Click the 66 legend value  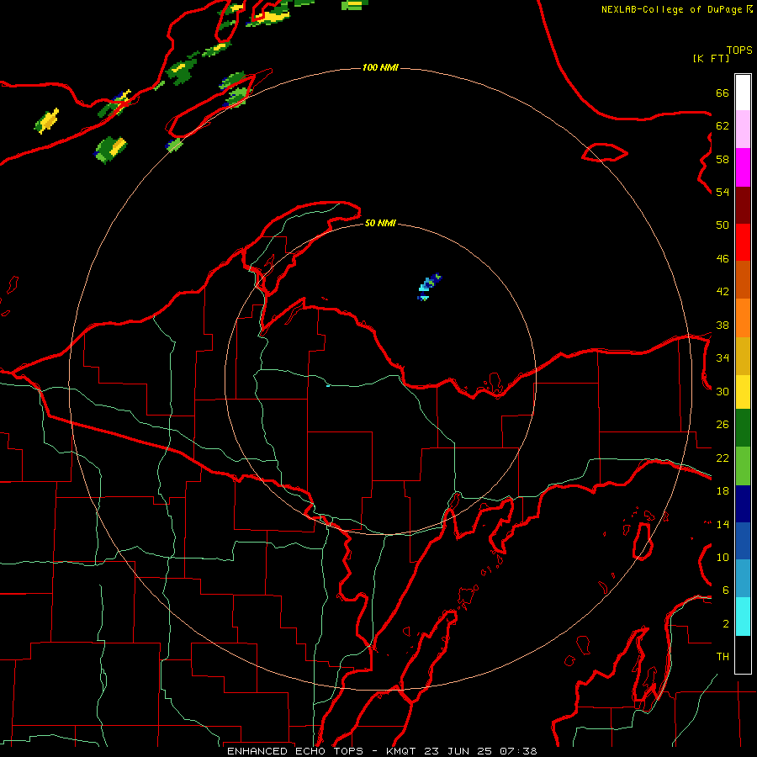tap(723, 93)
